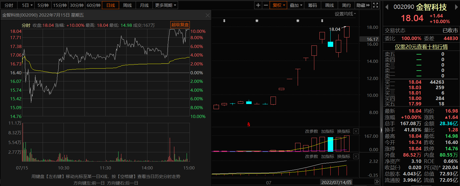Open the 更多周期 dropdown
460x186 pixels.
pyautogui.click(x=165, y=5)
